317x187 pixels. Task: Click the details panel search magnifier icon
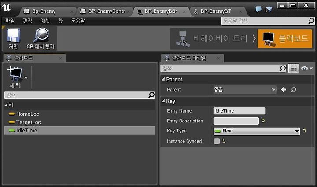283,68
